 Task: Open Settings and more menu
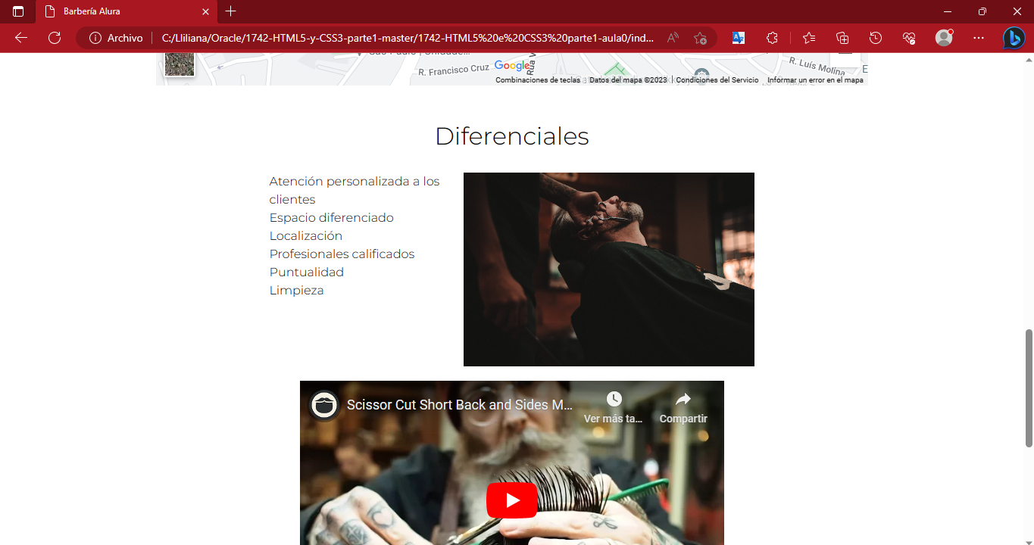(979, 38)
